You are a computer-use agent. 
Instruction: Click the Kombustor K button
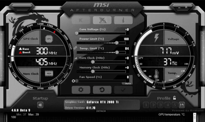click(x=81, y=20)
